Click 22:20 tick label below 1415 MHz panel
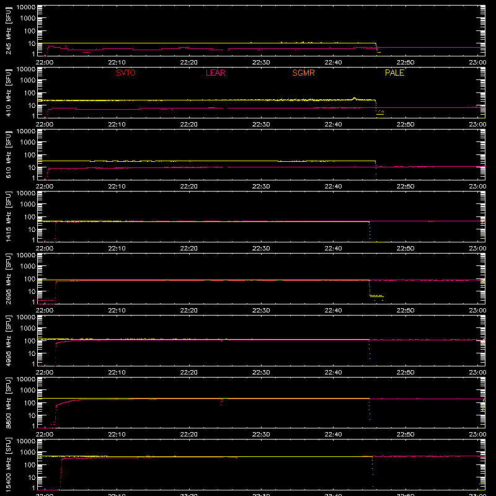Image resolution: width=496 pixels, height=496 pixels. pos(189,249)
